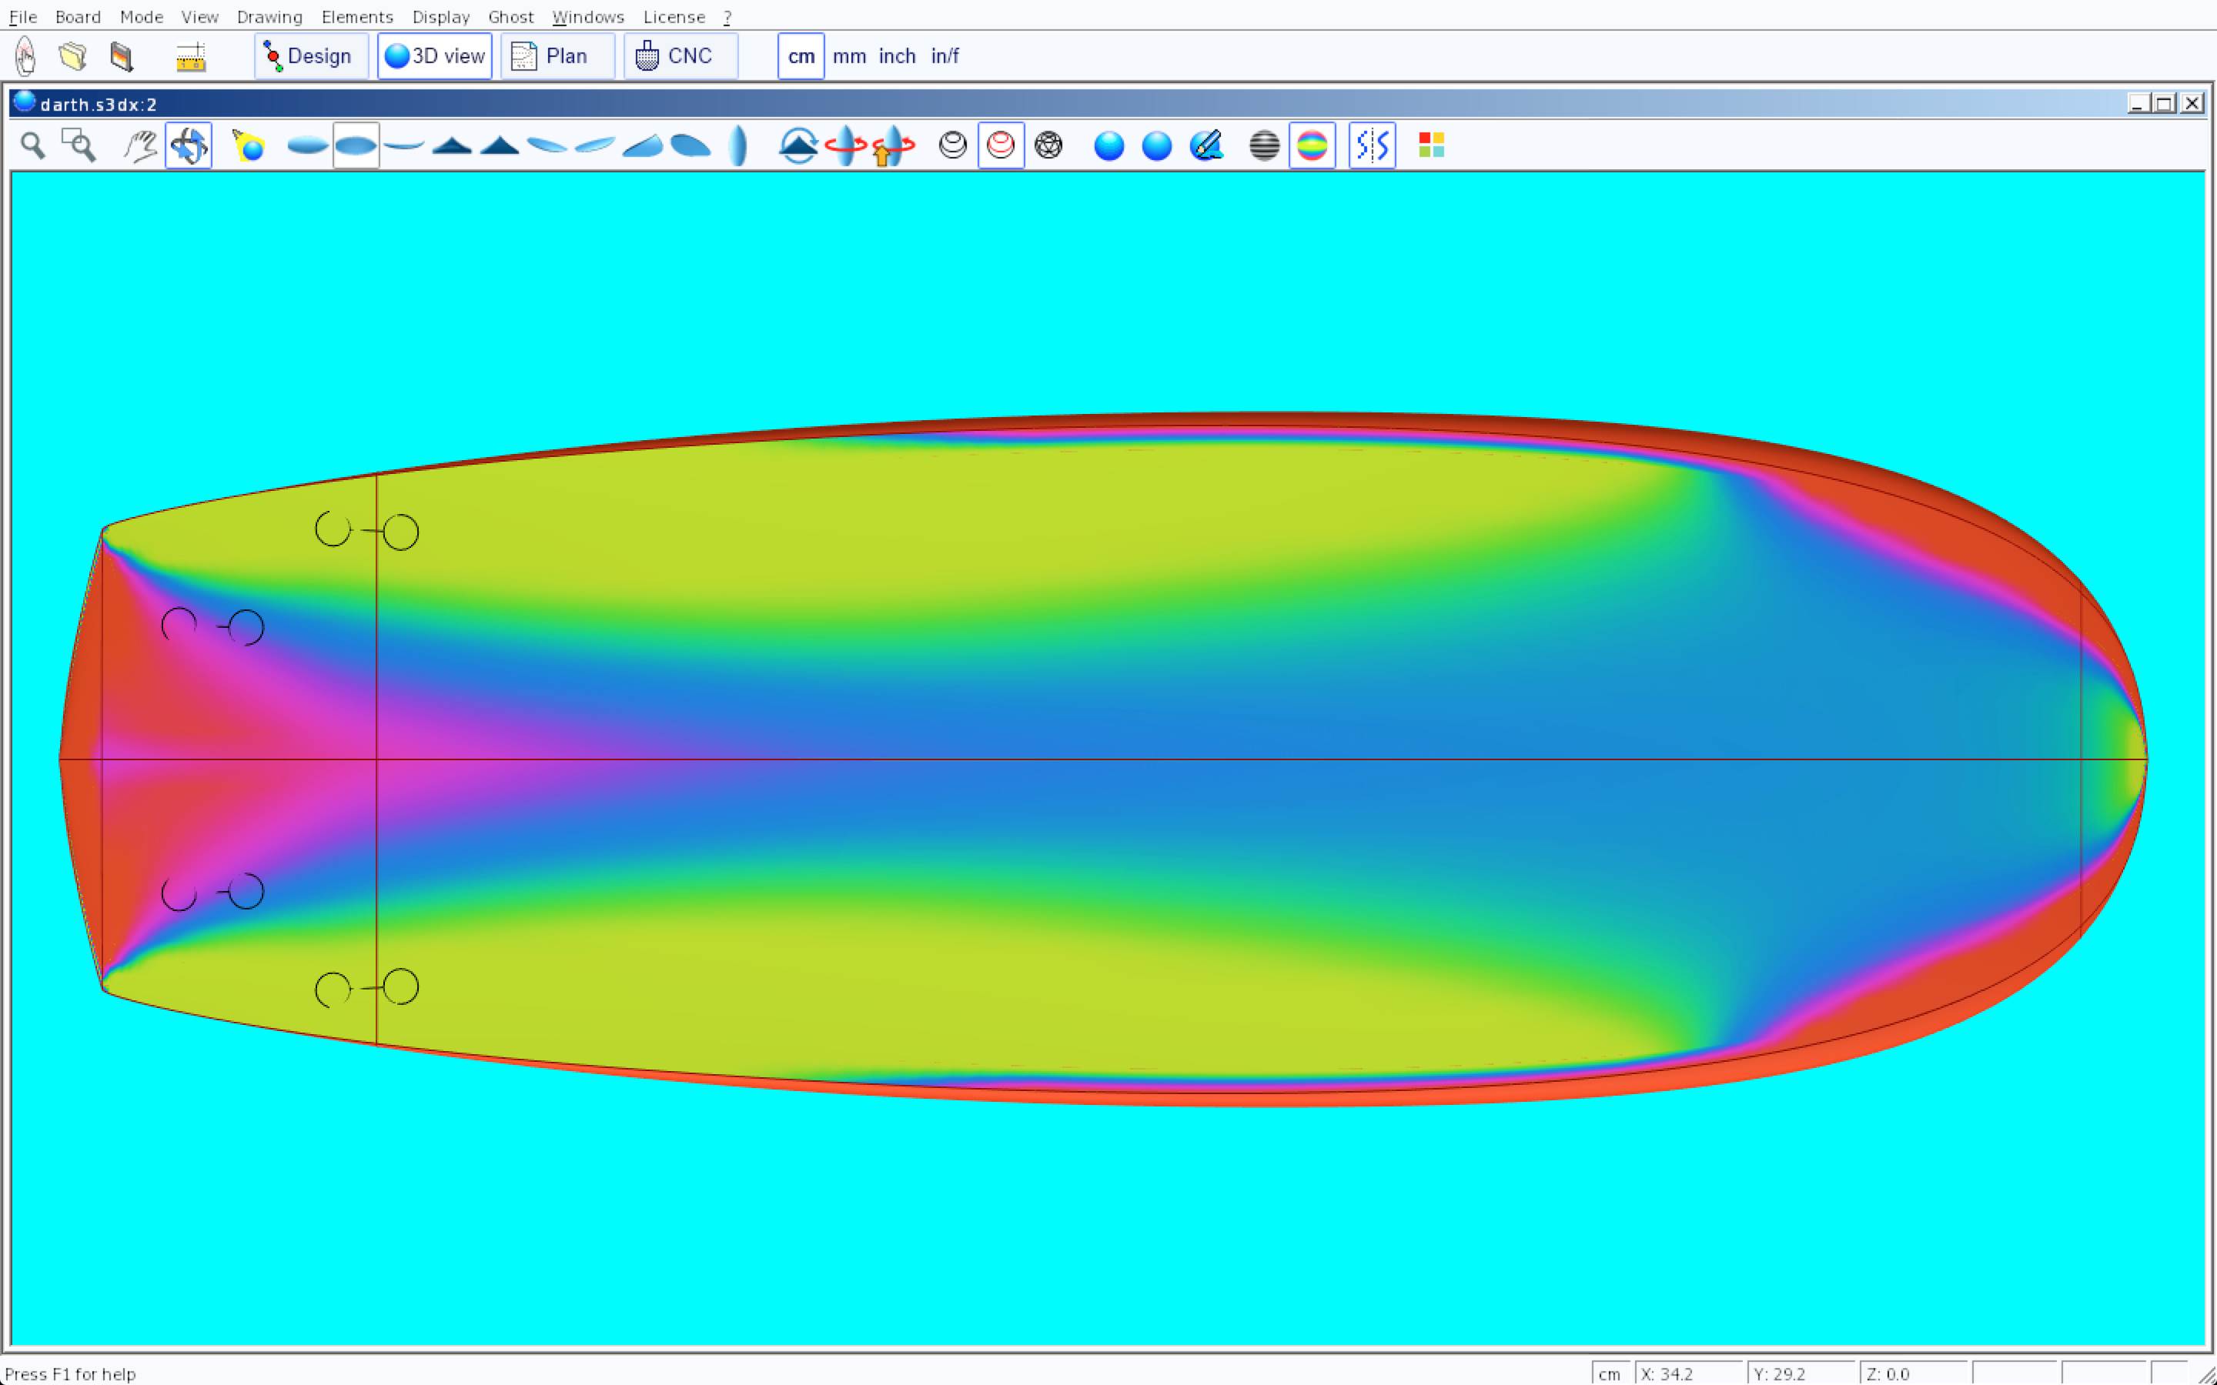Toggle symmetry axis display button
The image size is (2217, 1385).
coord(1372,145)
